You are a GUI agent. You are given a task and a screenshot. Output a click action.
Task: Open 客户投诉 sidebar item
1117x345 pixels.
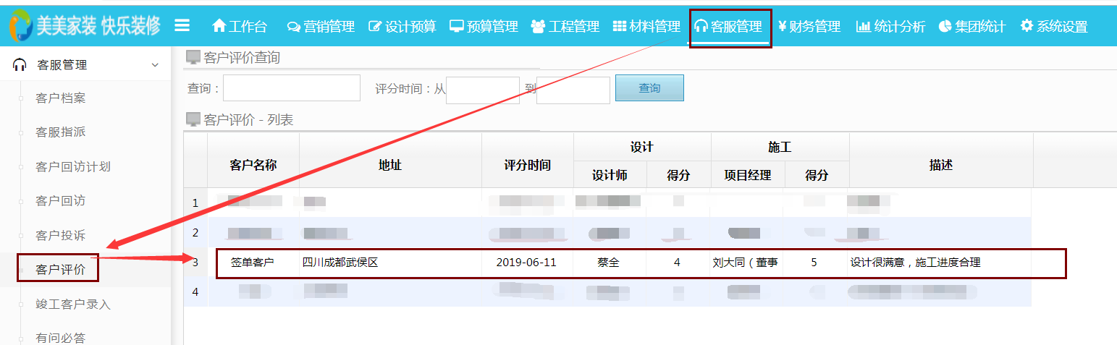click(x=61, y=236)
